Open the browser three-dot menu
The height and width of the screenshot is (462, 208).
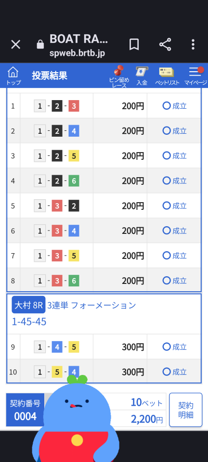193,45
